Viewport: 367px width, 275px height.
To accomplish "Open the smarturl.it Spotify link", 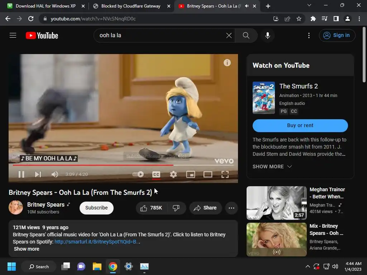I will pos(97,242).
